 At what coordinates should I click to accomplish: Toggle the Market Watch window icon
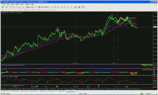[11, 7]
